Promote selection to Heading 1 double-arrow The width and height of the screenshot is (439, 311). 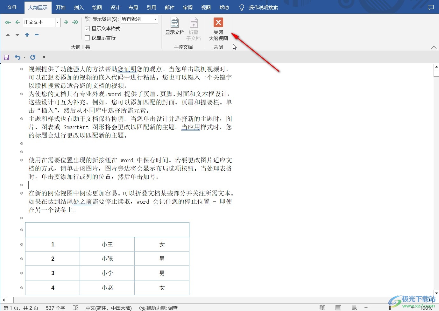pos(8,22)
